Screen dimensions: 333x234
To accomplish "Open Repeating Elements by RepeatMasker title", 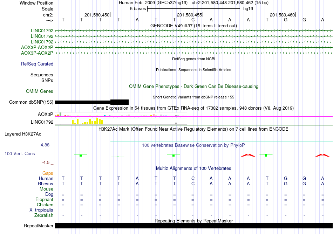I will click(193, 221).
